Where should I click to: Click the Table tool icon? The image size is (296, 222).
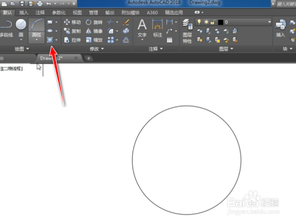pyautogui.click(x=169, y=40)
